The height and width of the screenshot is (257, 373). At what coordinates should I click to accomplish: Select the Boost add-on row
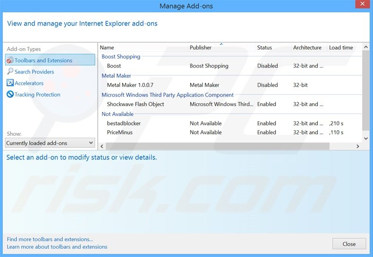pyautogui.click(x=230, y=66)
